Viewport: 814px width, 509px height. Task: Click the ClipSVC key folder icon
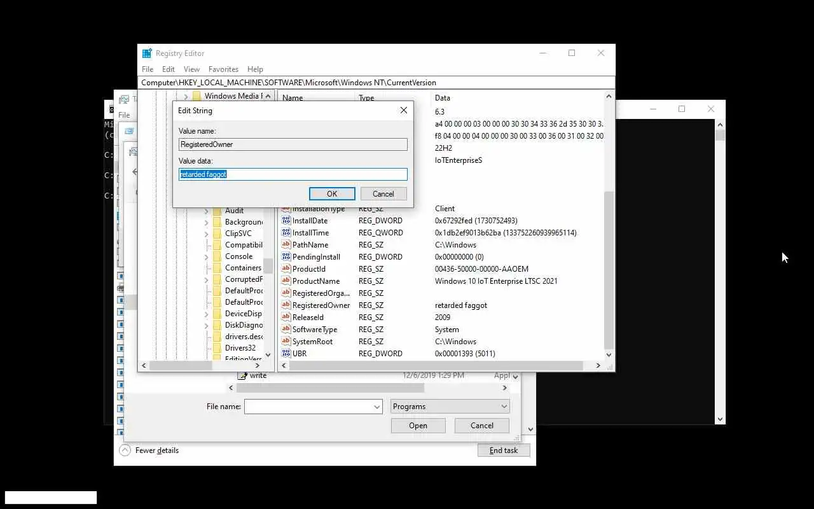pos(217,234)
